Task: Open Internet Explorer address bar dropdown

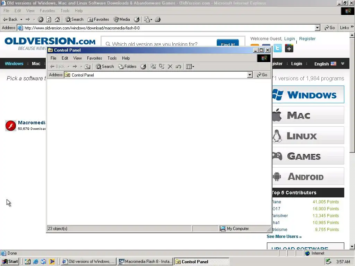Action: [x=318, y=28]
